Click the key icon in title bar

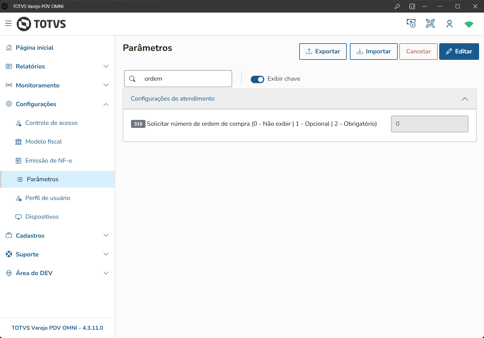pos(397,6)
